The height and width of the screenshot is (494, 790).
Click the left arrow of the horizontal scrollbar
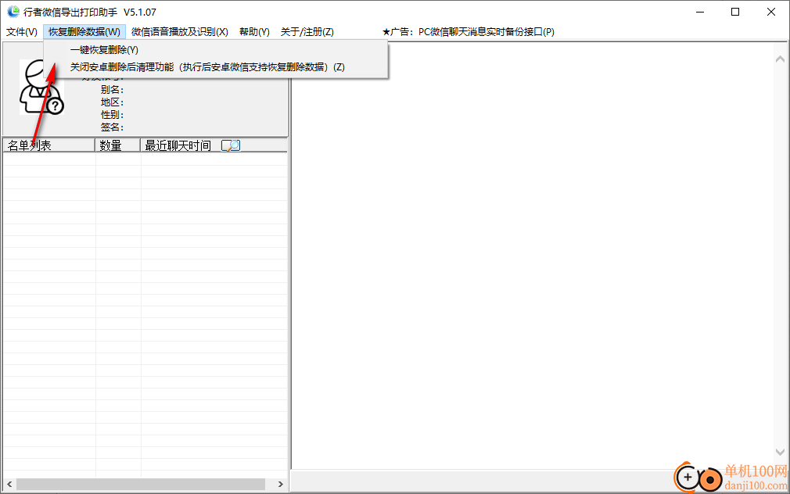tap(9, 485)
